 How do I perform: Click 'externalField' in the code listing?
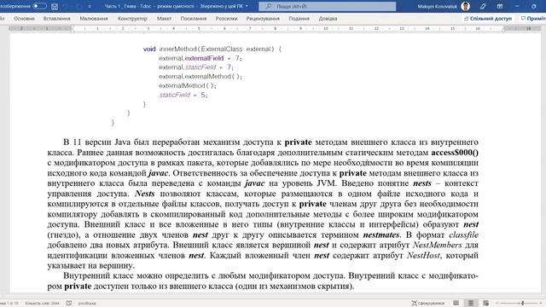205,58
